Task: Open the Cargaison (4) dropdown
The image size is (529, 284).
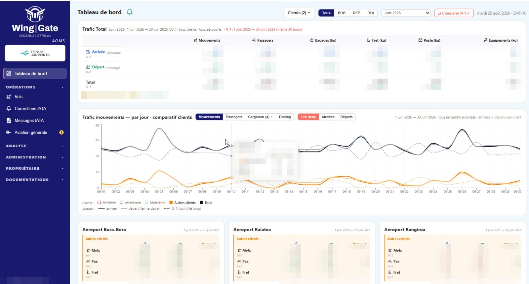Action: coord(260,117)
